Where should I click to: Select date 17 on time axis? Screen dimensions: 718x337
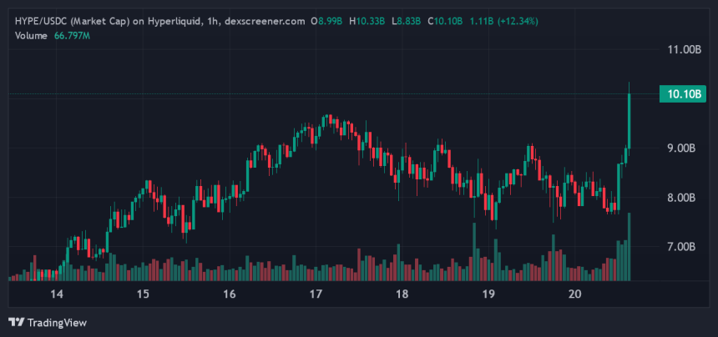tap(316, 294)
